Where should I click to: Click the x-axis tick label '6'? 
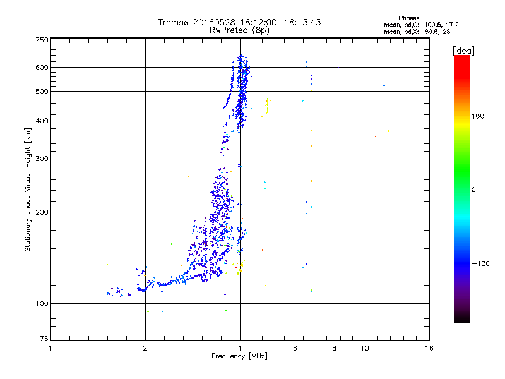tap(295, 348)
